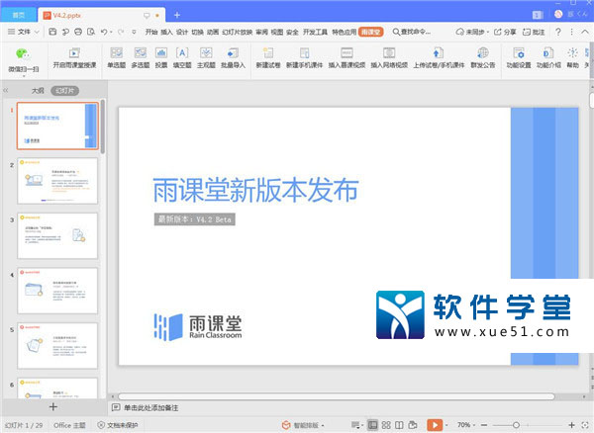The width and height of the screenshot is (594, 433).
Task: Create a new test paper (新建试卷)
Action: 268,58
